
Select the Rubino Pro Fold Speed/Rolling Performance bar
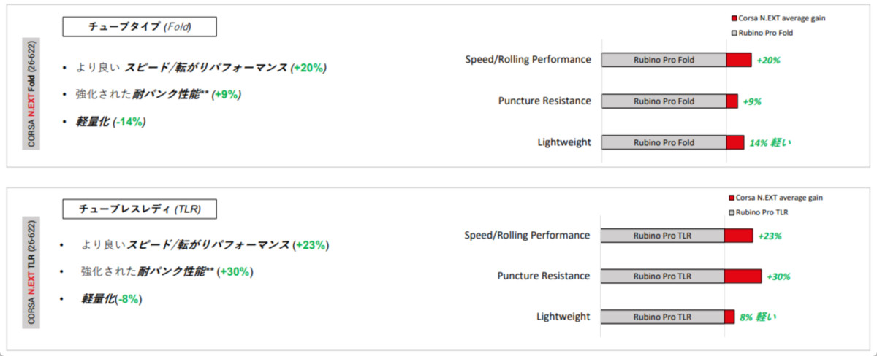[664, 60]
